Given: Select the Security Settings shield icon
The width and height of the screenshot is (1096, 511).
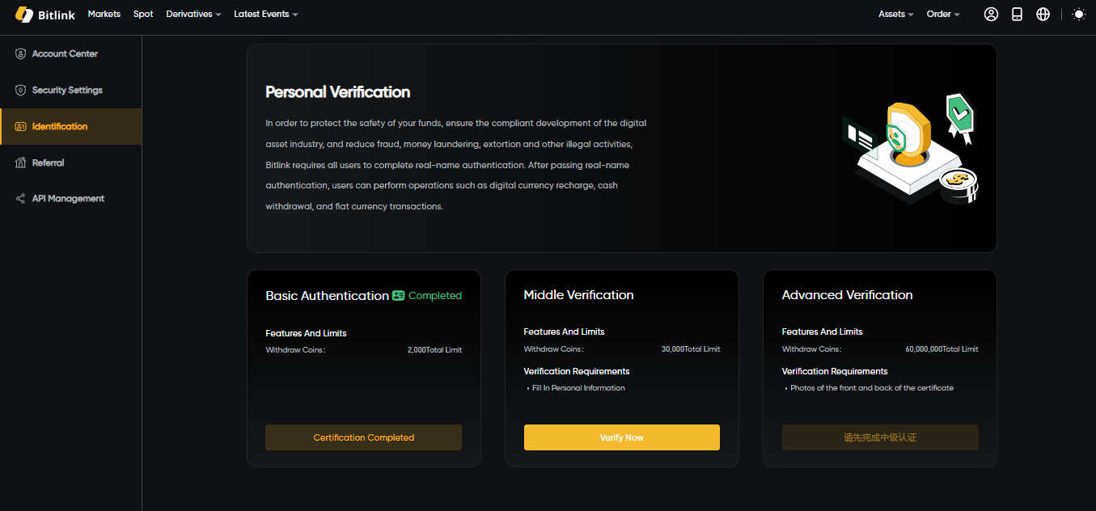Looking at the screenshot, I should point(19,90).
